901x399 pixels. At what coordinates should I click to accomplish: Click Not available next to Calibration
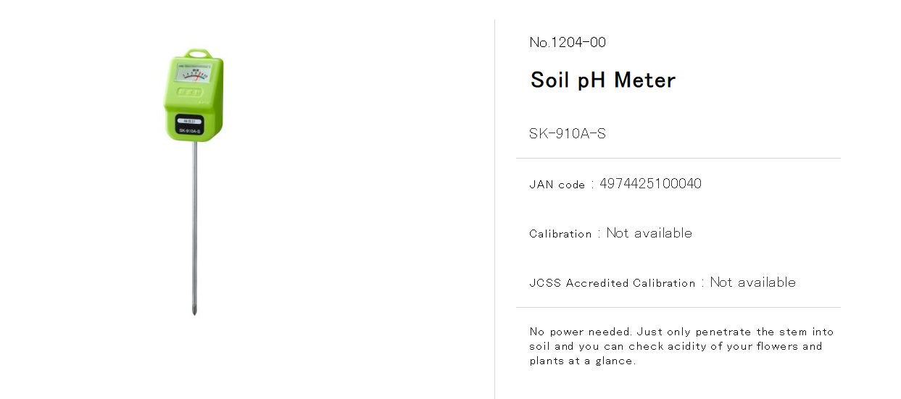click(649, 233)
